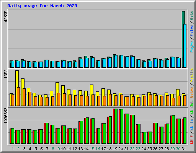196x153 pixels.
Task: Click day 16 on the x-axis
Action: (x=98, y=149)
